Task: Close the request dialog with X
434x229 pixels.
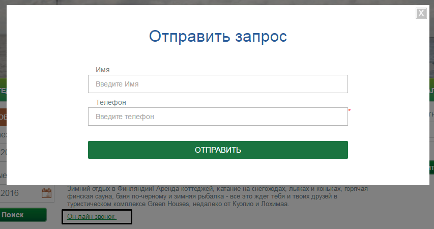Action: (x=421, y=13)
